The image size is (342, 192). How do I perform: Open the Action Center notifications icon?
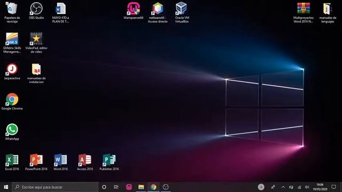(333, 187)
